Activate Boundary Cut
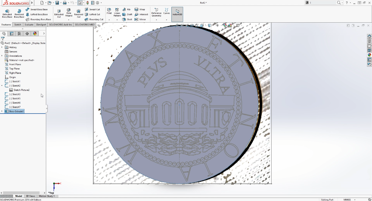 pyautogui.click(x=94, y=19)
